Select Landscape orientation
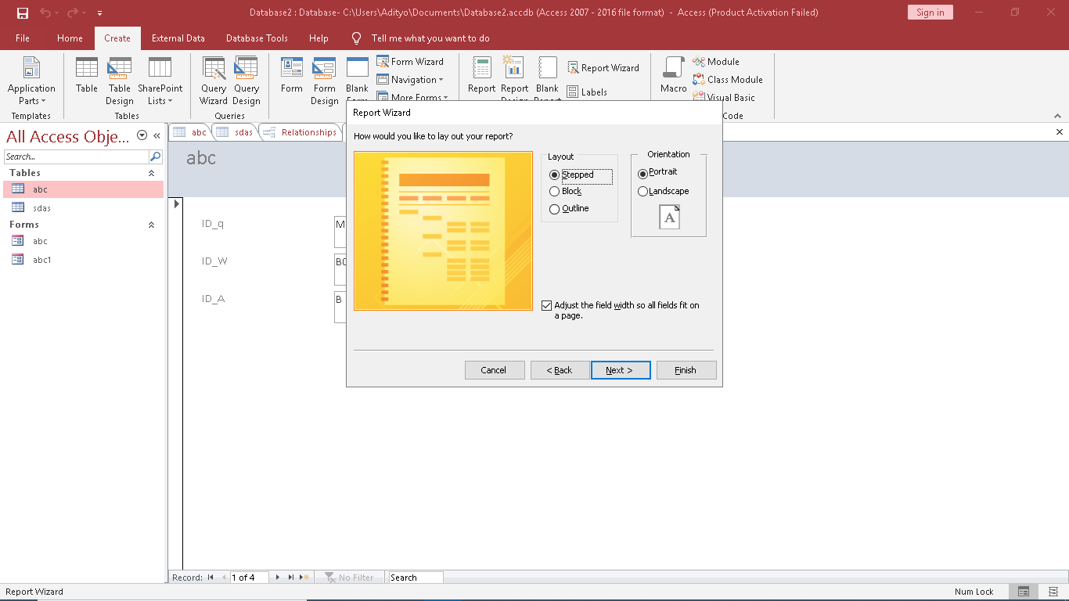1069x601 pixels. tap(643, 192)
